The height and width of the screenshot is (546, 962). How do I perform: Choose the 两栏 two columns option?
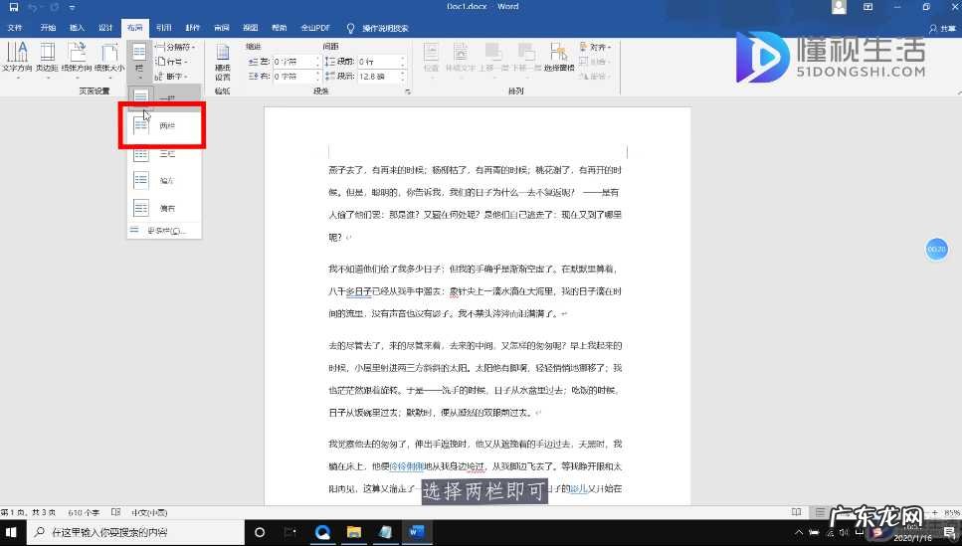(x=164, y=125)
